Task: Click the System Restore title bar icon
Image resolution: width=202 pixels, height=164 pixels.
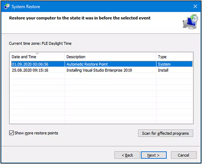Action: (x=7, y=6)
